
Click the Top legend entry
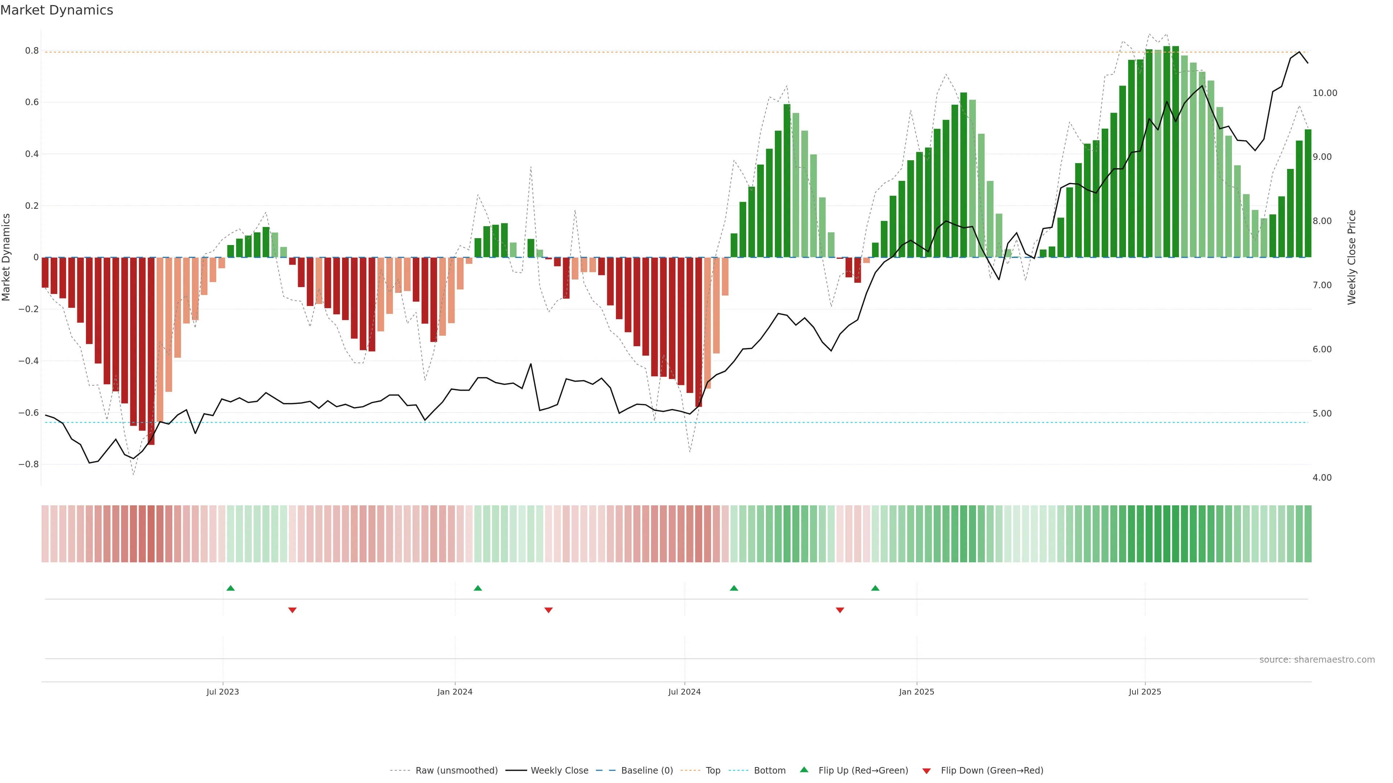coord(713,771)
